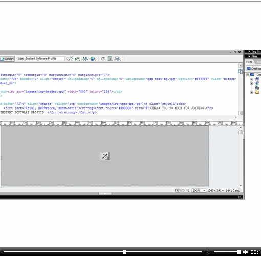Choose the Select tool in status bar

point(178,190)
